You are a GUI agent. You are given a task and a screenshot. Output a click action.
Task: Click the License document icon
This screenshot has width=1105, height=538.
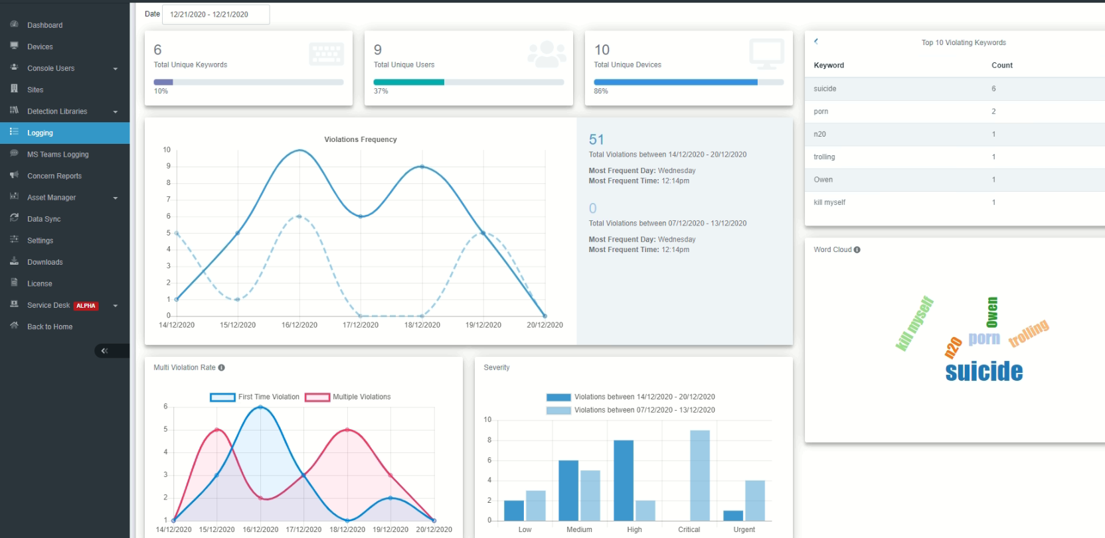coord(14,283)
